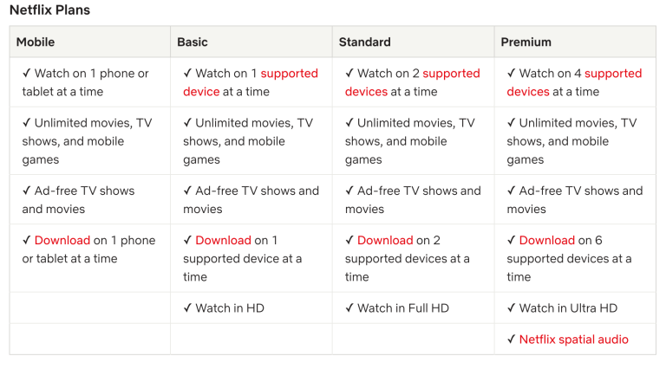Click the checkmark beside Watch on 1 phone
The height and width of the screenshot is (369, 666).
click(x=27, y=73)
